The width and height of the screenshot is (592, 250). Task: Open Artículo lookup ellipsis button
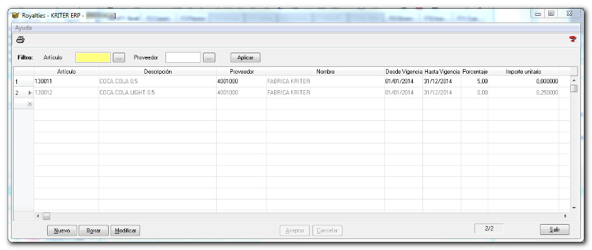coord(119,57)
